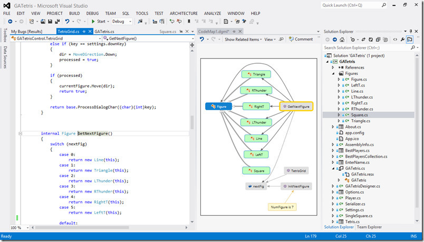
Task: Open the ARCHITECTURE menu
Action: point(184,13)
